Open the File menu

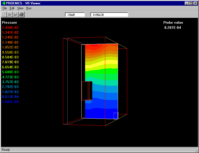pyautogui.click(x=5, y=8)
